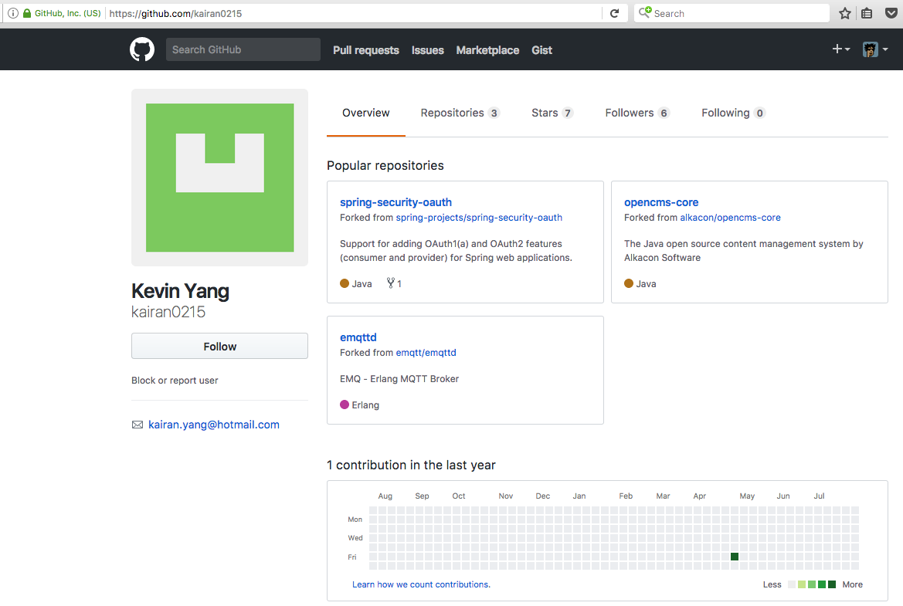Click the Kevin Yang name heading

(180, 291)
